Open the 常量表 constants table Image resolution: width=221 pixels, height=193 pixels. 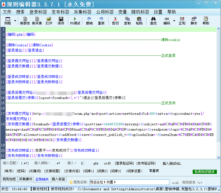pos(154,171)
